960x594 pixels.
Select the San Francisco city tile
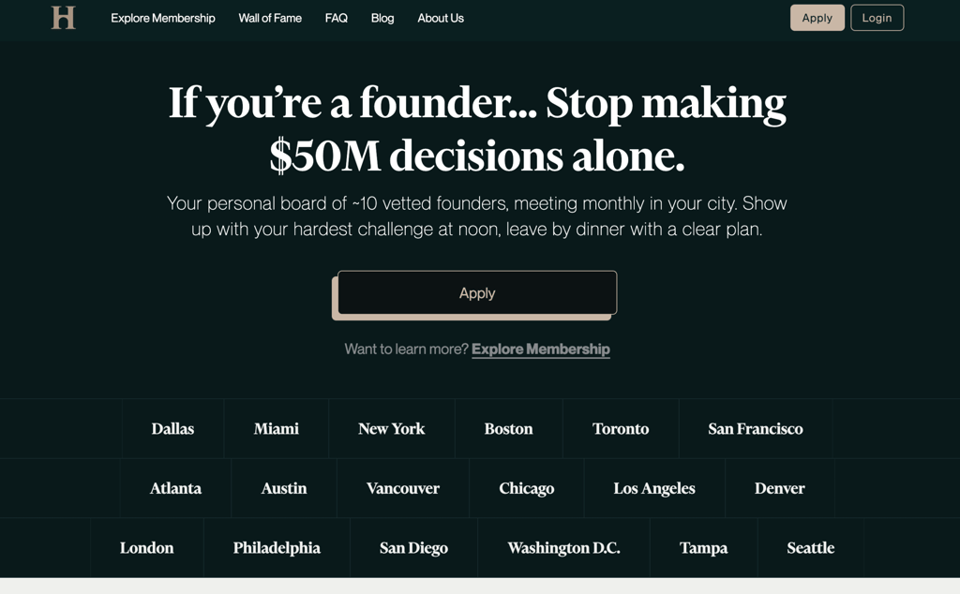pos(756,428)
